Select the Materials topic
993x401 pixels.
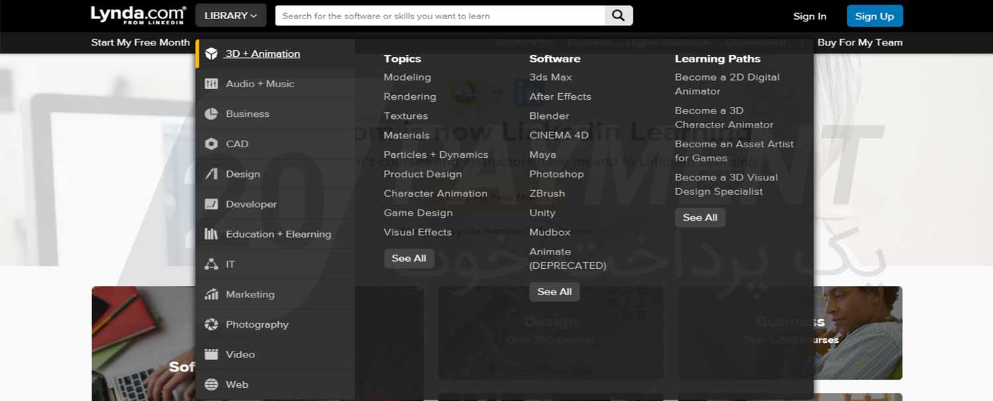click(406, 135)
